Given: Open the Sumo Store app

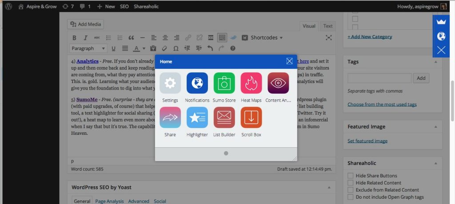Looking at the screenshot, I should pyautogui.click(x=224, y=83).
